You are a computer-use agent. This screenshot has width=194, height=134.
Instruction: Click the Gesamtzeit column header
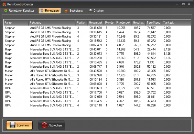[x=96, y=23]
